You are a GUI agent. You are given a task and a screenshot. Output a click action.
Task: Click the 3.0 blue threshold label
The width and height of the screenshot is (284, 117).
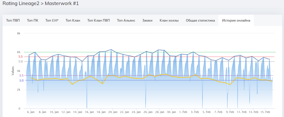pyautogui.click(x=21, y=80)
